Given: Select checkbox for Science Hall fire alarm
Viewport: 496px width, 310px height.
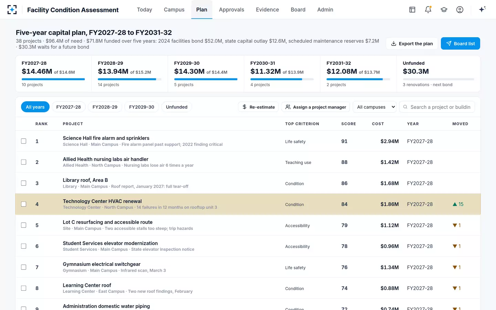Looking at the screenshot, I should tap(24, 141).
